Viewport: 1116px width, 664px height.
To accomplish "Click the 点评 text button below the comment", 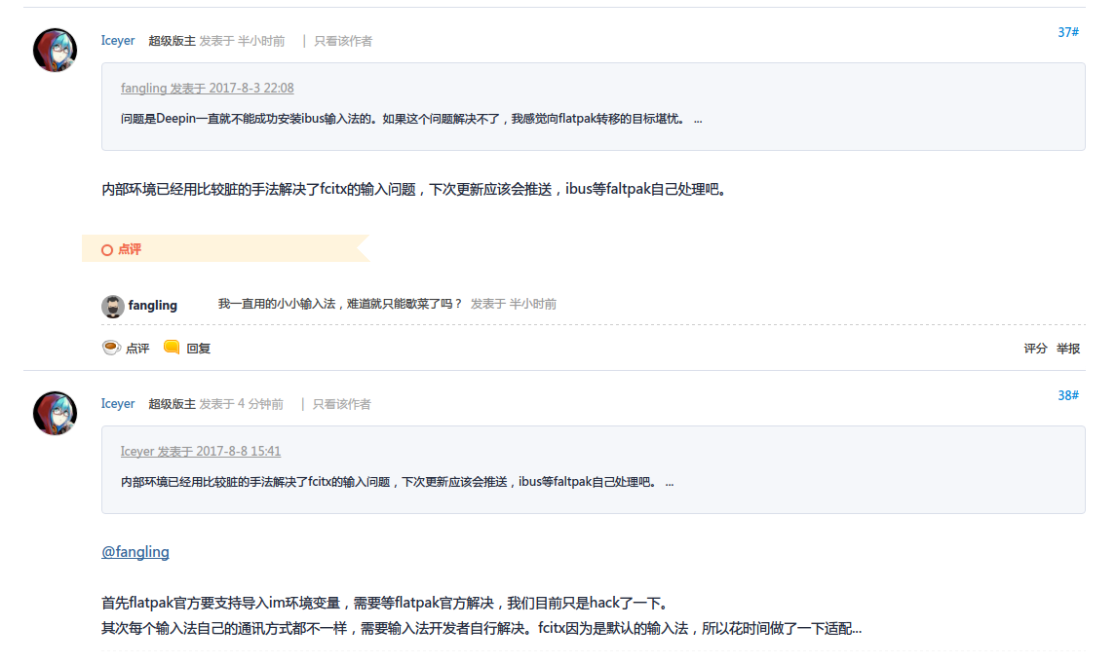I will pyautogui.click(x=137, y=349).
